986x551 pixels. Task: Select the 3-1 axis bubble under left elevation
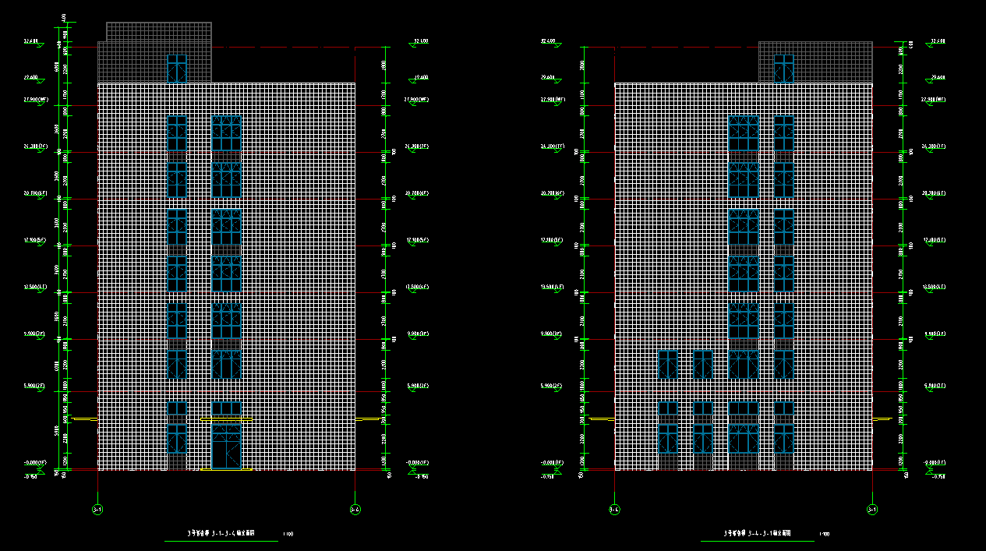[97, 510]
